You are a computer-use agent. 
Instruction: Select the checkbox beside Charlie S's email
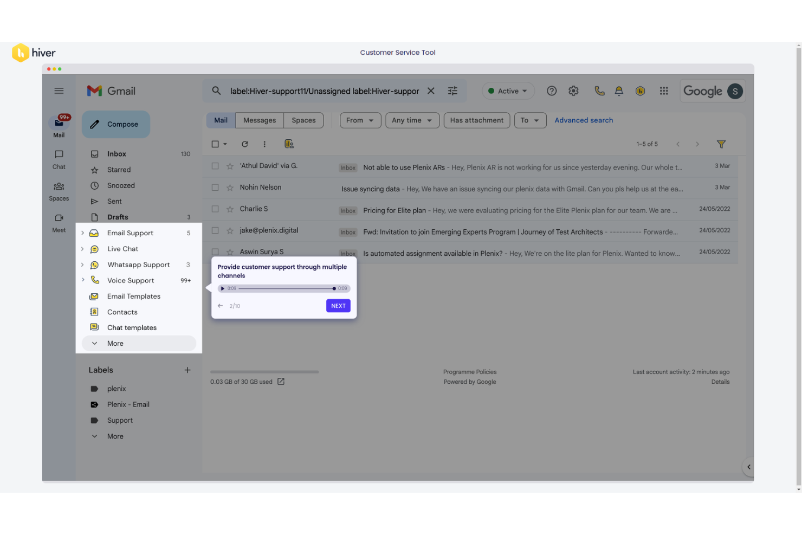pyautogui.click(x=215, y=209)
